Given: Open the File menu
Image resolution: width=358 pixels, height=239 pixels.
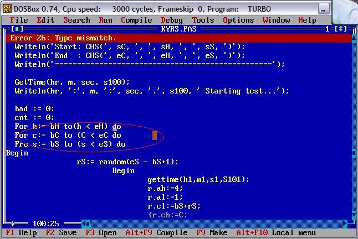Looking at the screenshot, I should pos(19,20).
